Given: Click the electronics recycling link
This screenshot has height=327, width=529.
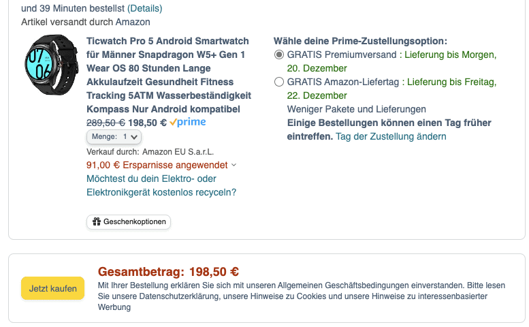Looking at the screenshot, I should point(161,185).
